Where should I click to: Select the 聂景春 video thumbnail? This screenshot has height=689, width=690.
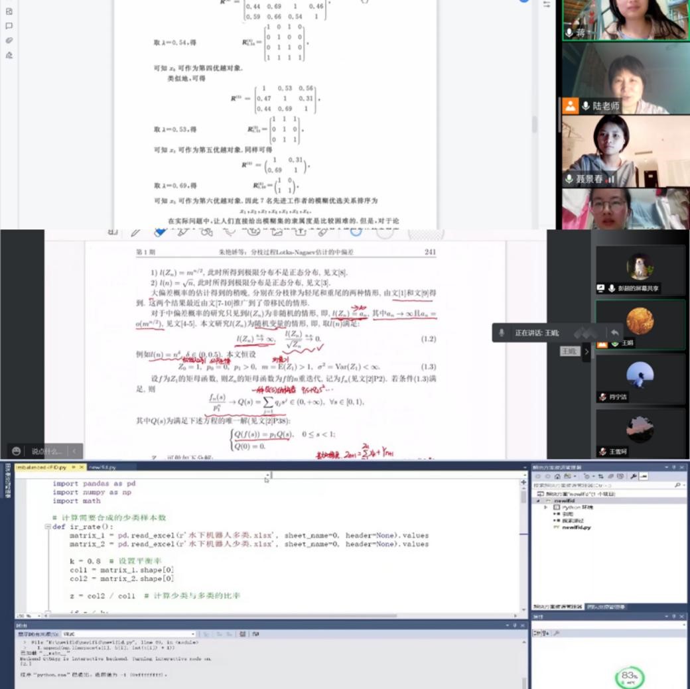(x=626, y=151)
